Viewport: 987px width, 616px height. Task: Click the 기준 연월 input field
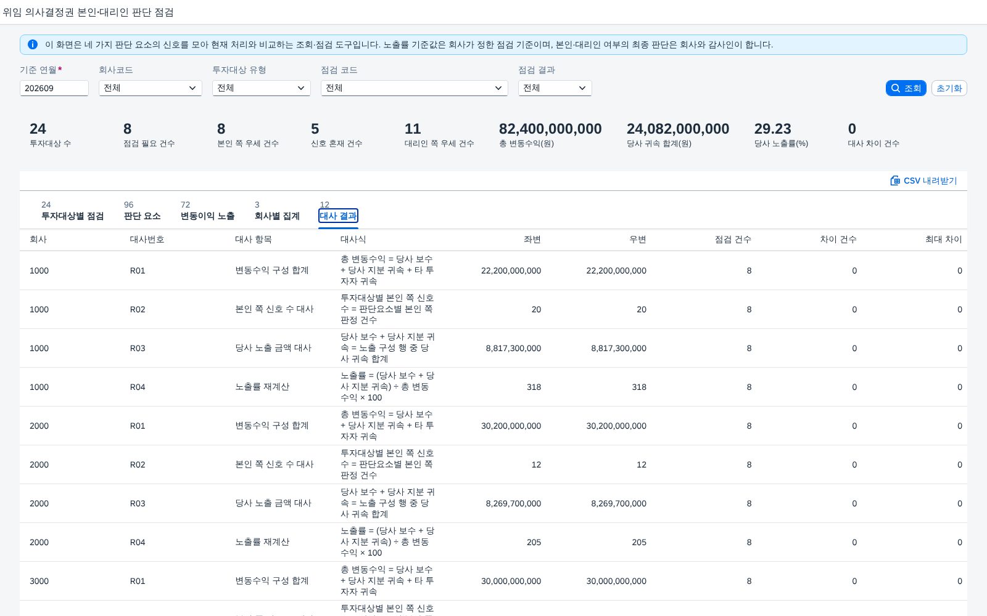tap(54, 88)
